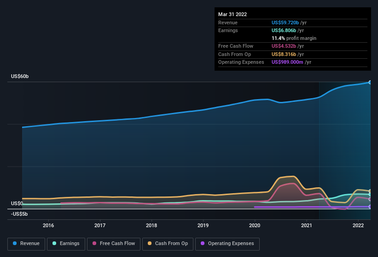Click the tooltip's Revenue row label

click(228, 22)
